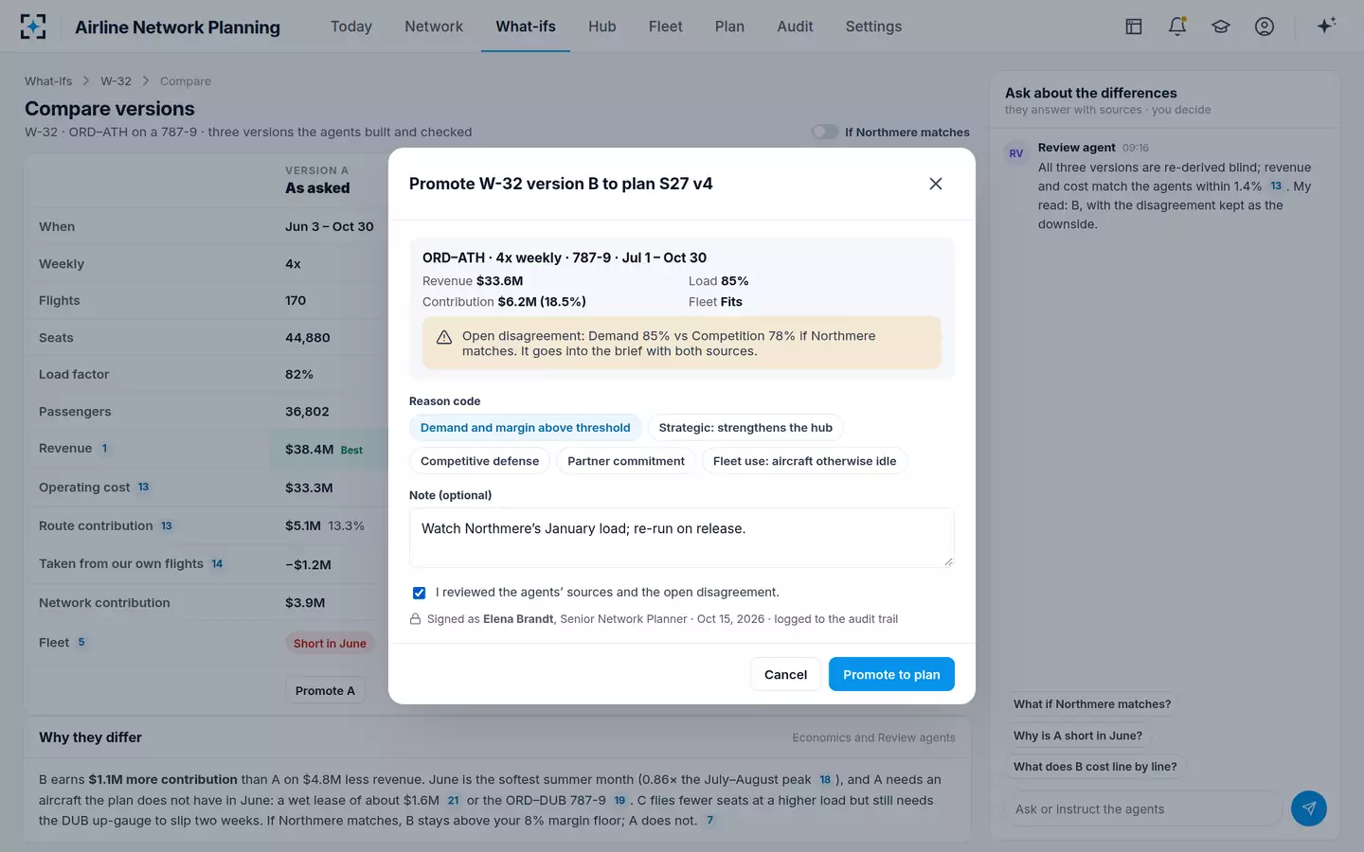The image size is (1364, 852).
Task: Open source reference 13 in Review agent message
Action: 1276,186
